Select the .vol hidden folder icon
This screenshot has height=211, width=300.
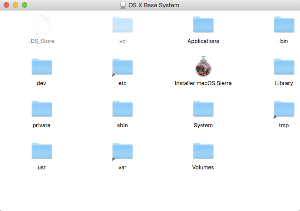pos(123,24)
